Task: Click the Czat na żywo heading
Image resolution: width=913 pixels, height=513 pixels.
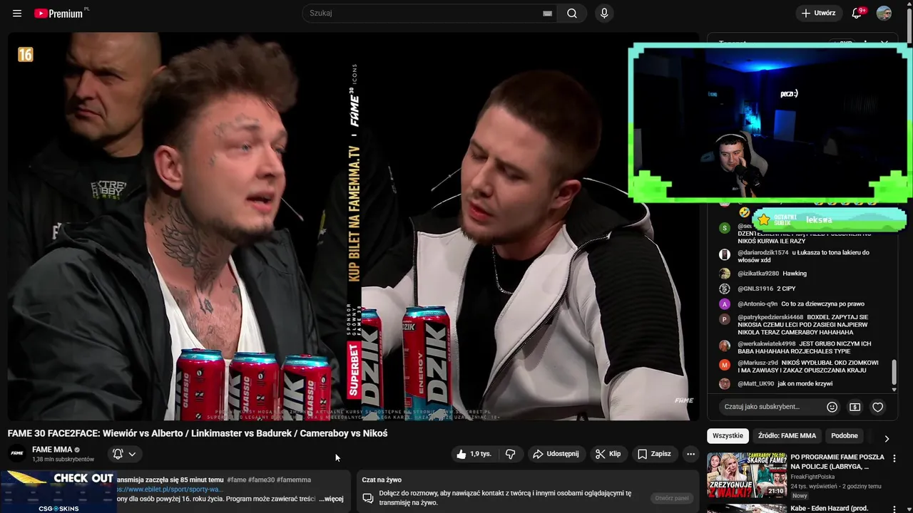Action: (382, 480)
